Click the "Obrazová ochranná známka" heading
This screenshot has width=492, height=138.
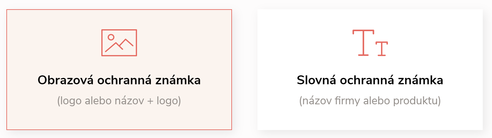tap(119, 80)
